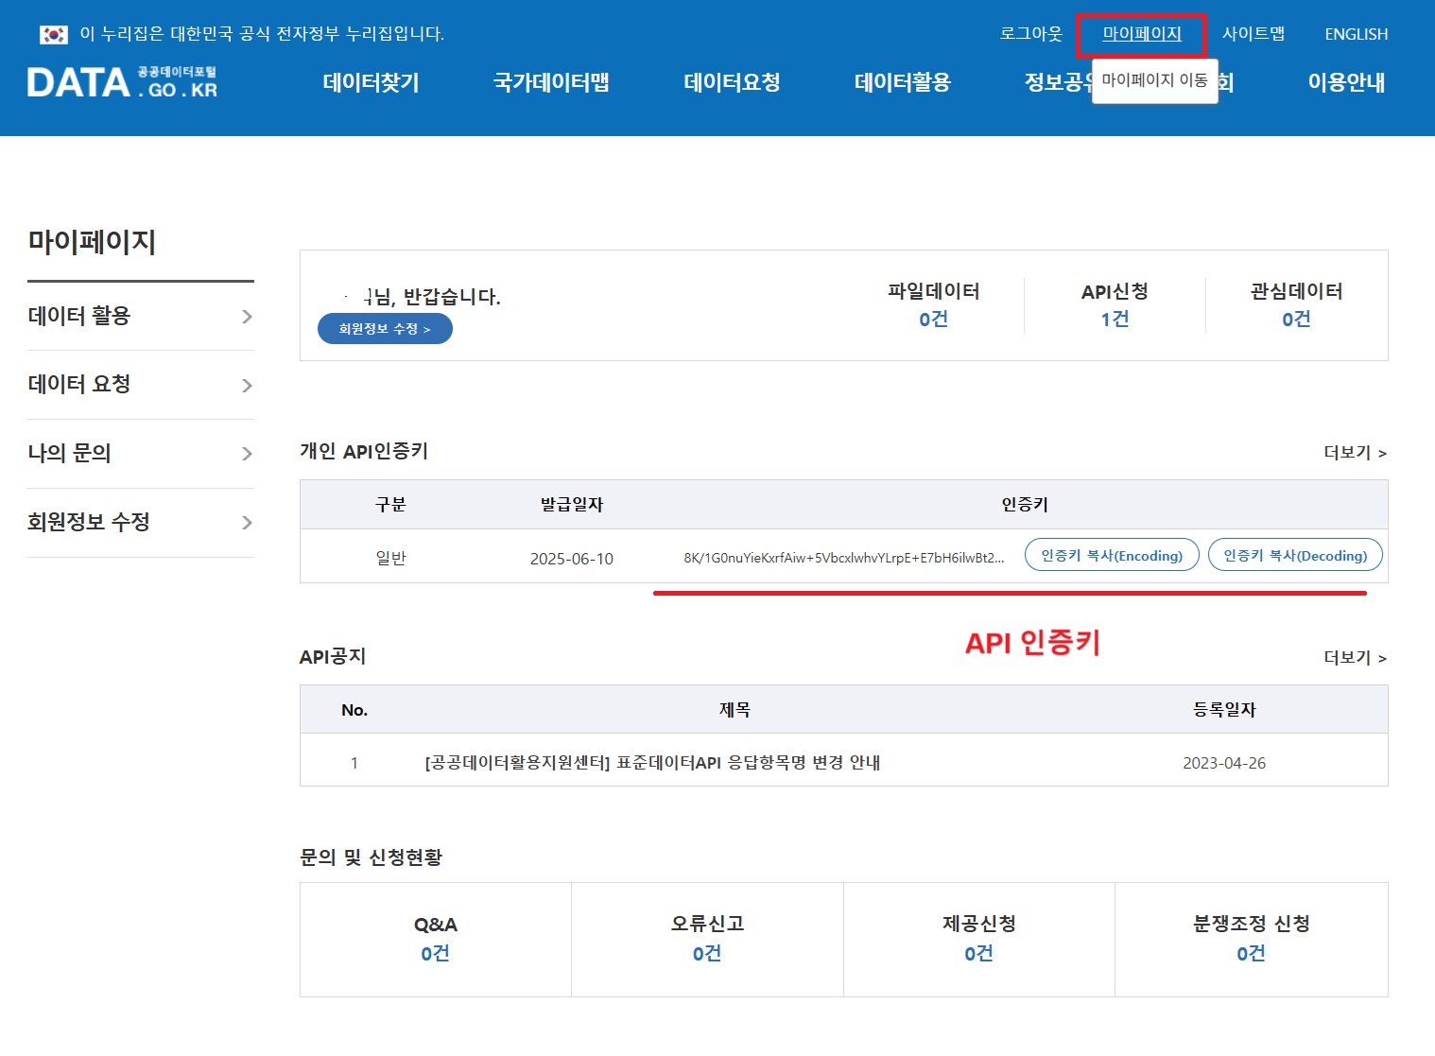Click 더보기 next to 개인 API인증키
The width and height of the screenshot is (1435, 1056).
(1355, 453)
